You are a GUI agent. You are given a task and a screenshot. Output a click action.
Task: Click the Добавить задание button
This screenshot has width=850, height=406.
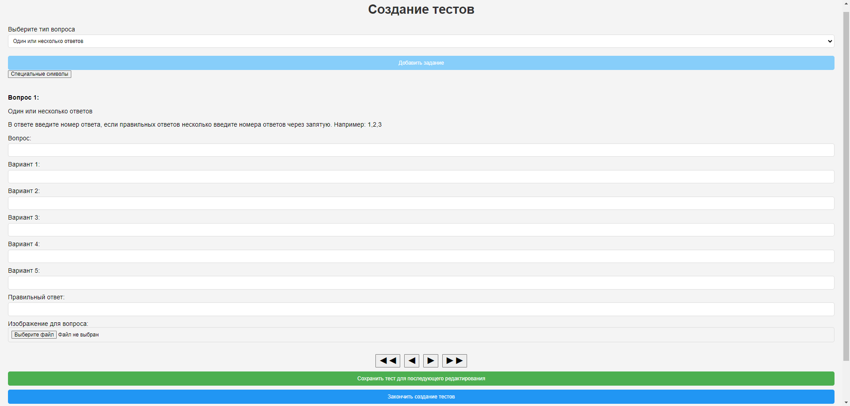coord(421,63)
